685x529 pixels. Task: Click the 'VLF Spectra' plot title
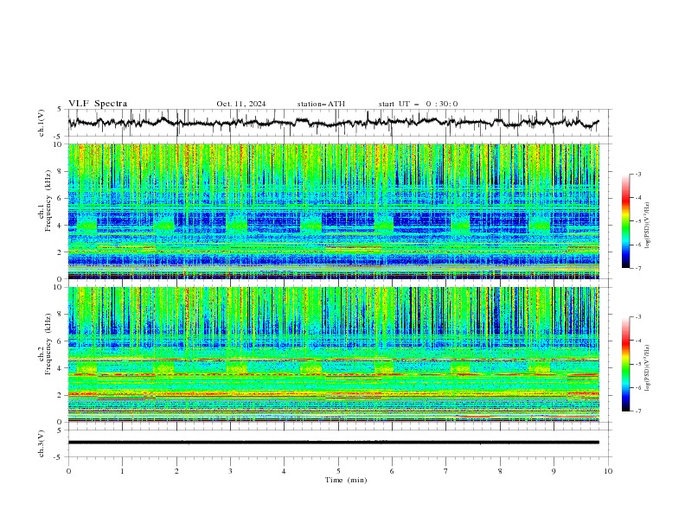point(98,104)
